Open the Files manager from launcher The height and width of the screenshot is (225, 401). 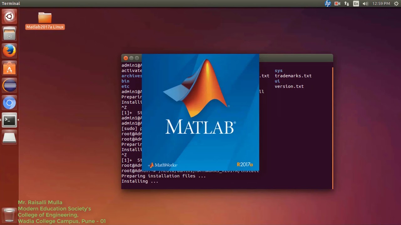tap(9, 34)
